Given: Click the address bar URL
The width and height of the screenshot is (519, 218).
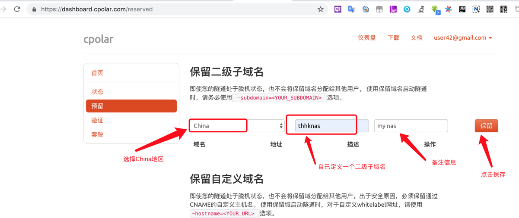Looking at the screenshot, I should 97,9.
